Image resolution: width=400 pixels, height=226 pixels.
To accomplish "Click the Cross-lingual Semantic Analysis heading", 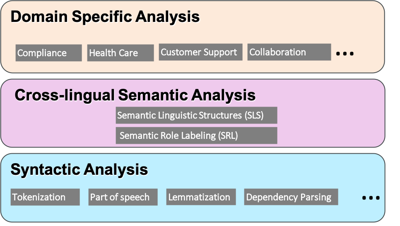I will click(135, 95).
